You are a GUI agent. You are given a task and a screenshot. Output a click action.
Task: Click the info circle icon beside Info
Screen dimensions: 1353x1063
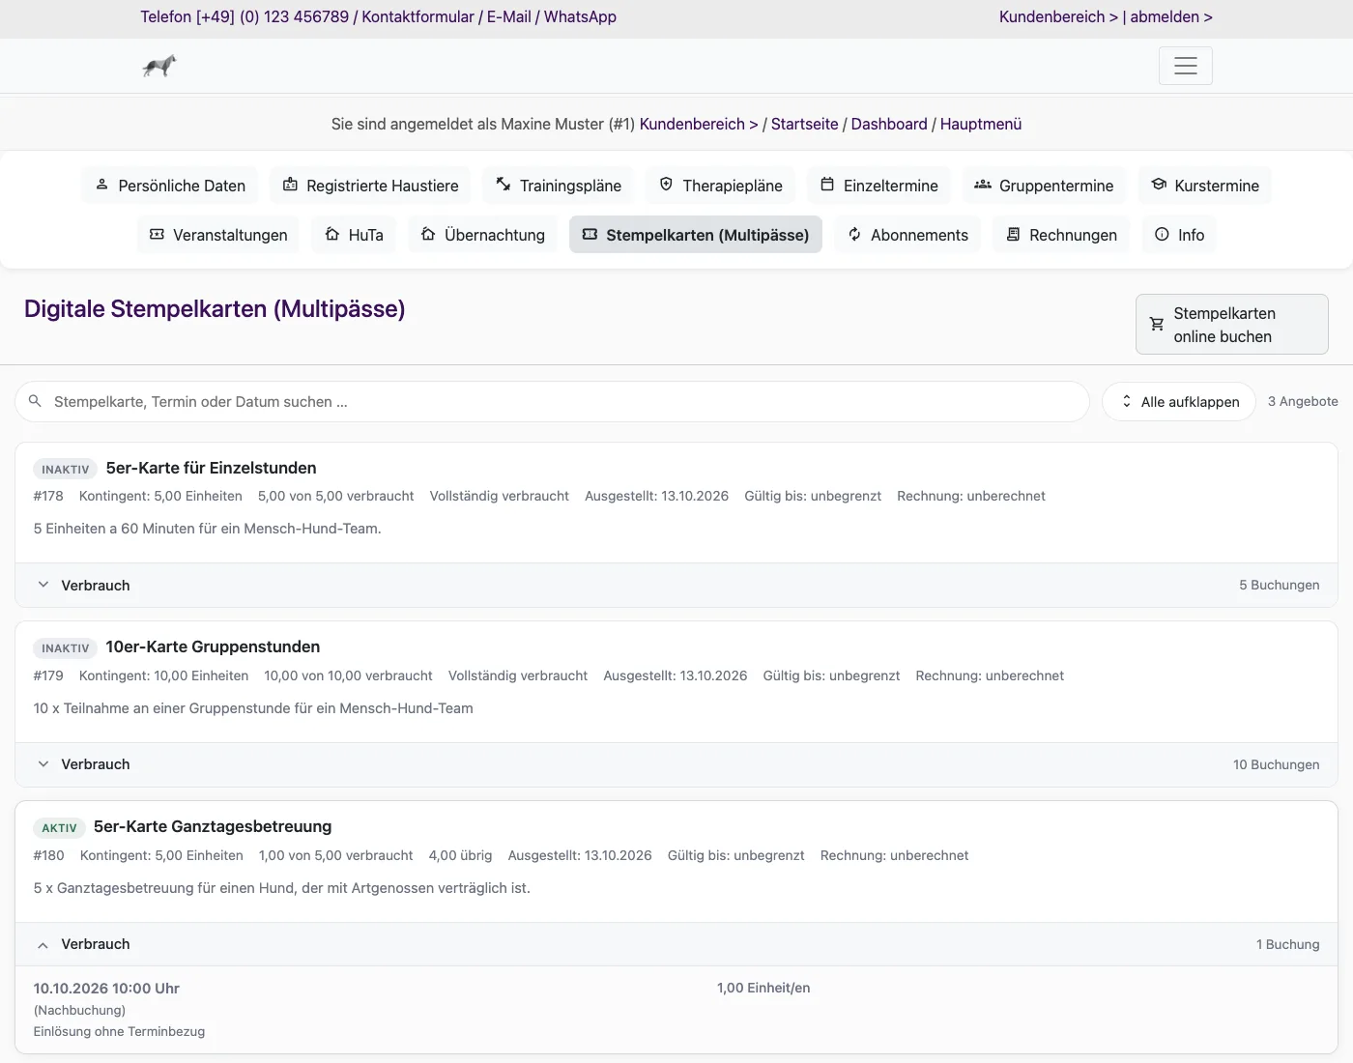[1162, 234]
